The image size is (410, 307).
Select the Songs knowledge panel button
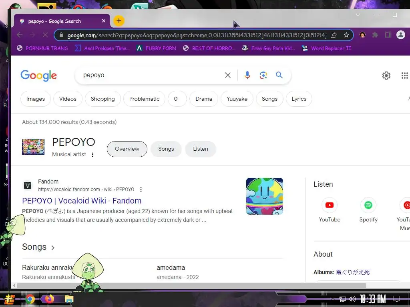coord(166,149)
